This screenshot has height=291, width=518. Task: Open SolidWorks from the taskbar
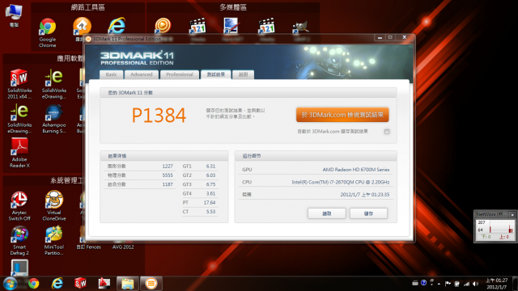coord(80,284)
